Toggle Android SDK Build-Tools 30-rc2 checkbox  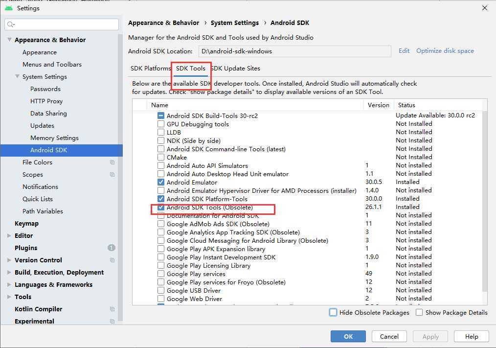click(x=161, y=116)
